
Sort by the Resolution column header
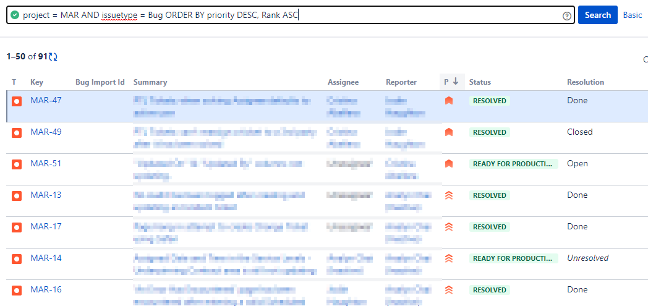tap(586, 82)
